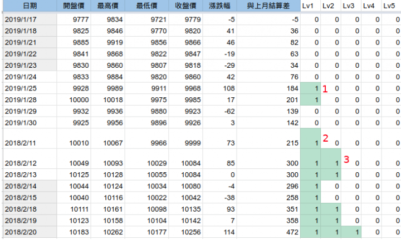Select the date cell 2019/1/17

(x=30, y=19)
